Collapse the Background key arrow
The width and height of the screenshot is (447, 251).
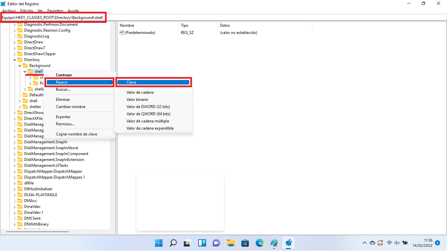tap(20, 66)
